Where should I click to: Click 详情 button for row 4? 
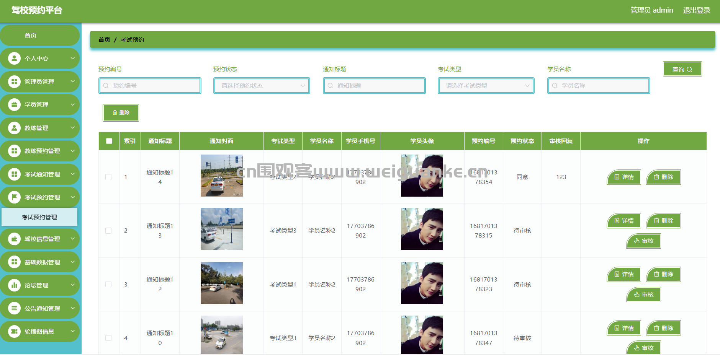(x=624, y=328)
